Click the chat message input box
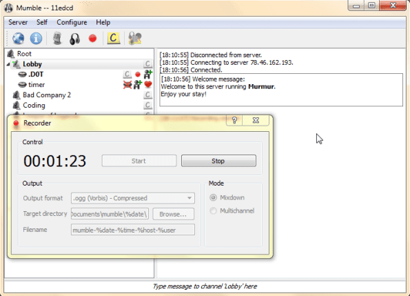Viewport: 410px width, 296px height. click(x=205, y=286)
